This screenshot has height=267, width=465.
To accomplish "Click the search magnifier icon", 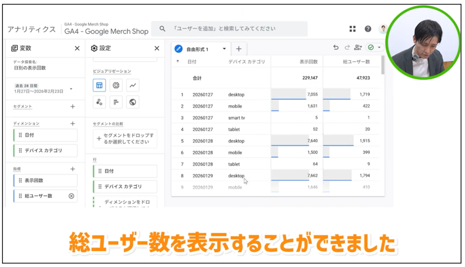I will point(162,28).
